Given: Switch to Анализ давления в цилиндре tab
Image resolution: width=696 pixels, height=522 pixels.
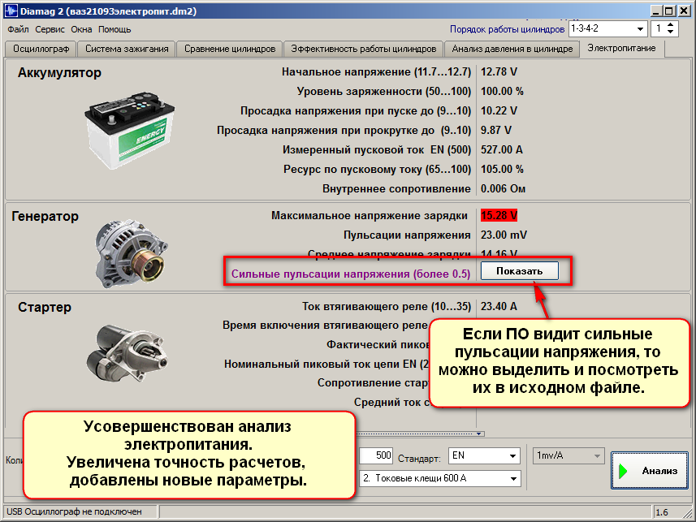Looking at the screenshot, I should (512, 49).
